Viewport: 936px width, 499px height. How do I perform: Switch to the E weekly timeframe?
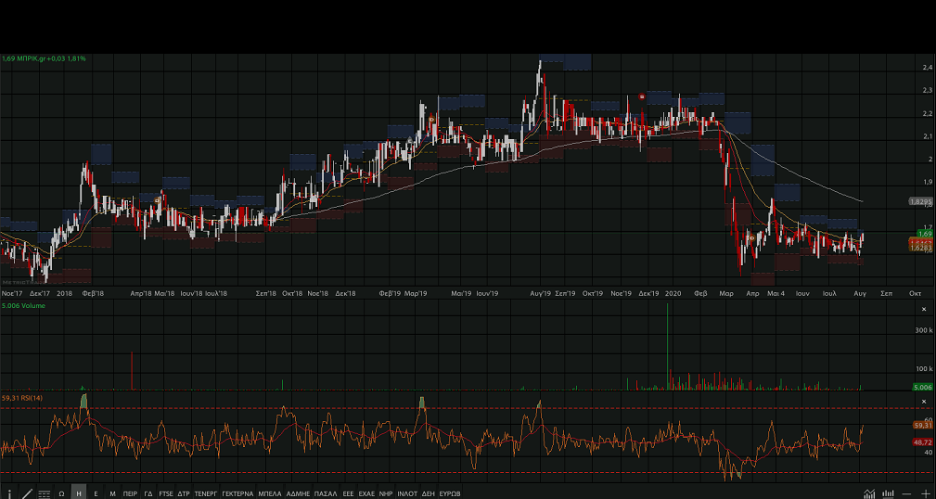click(96, 493)
